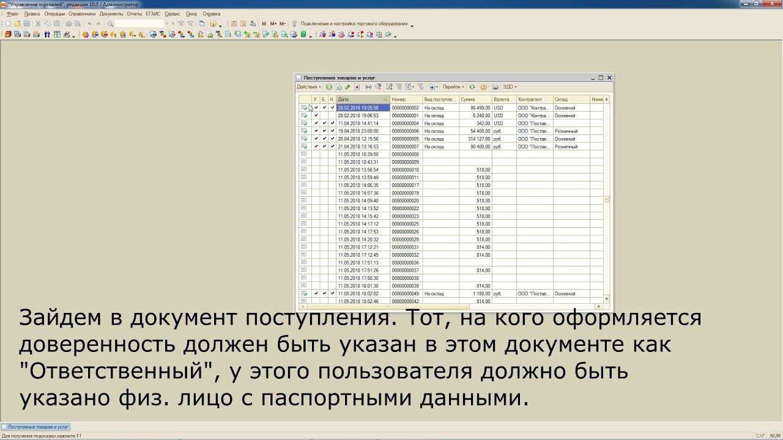Image resolution: width=783 pixels, height=440 pixels.
Task: Open the Отчеты menu
Action: (135, 13)
